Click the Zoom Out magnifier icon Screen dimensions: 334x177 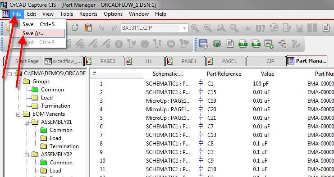[x=208, y=28]
